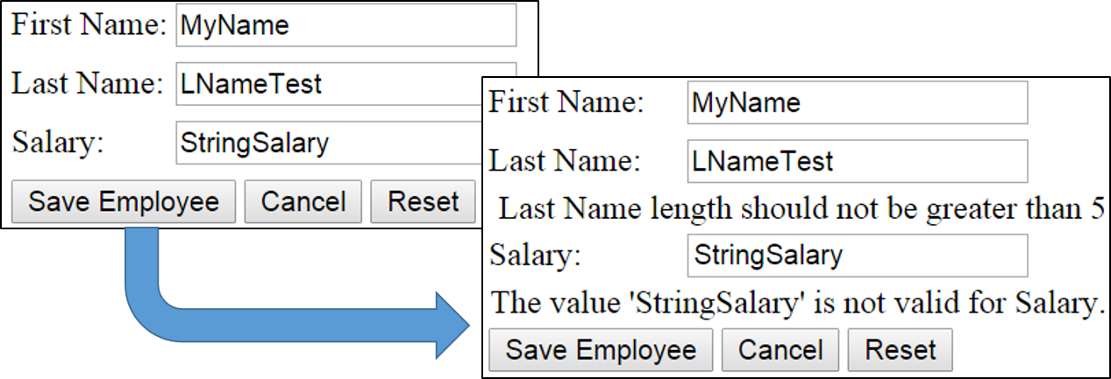Click the First Name label in the validated form
1111x379 pixels.
pos(566,102)
